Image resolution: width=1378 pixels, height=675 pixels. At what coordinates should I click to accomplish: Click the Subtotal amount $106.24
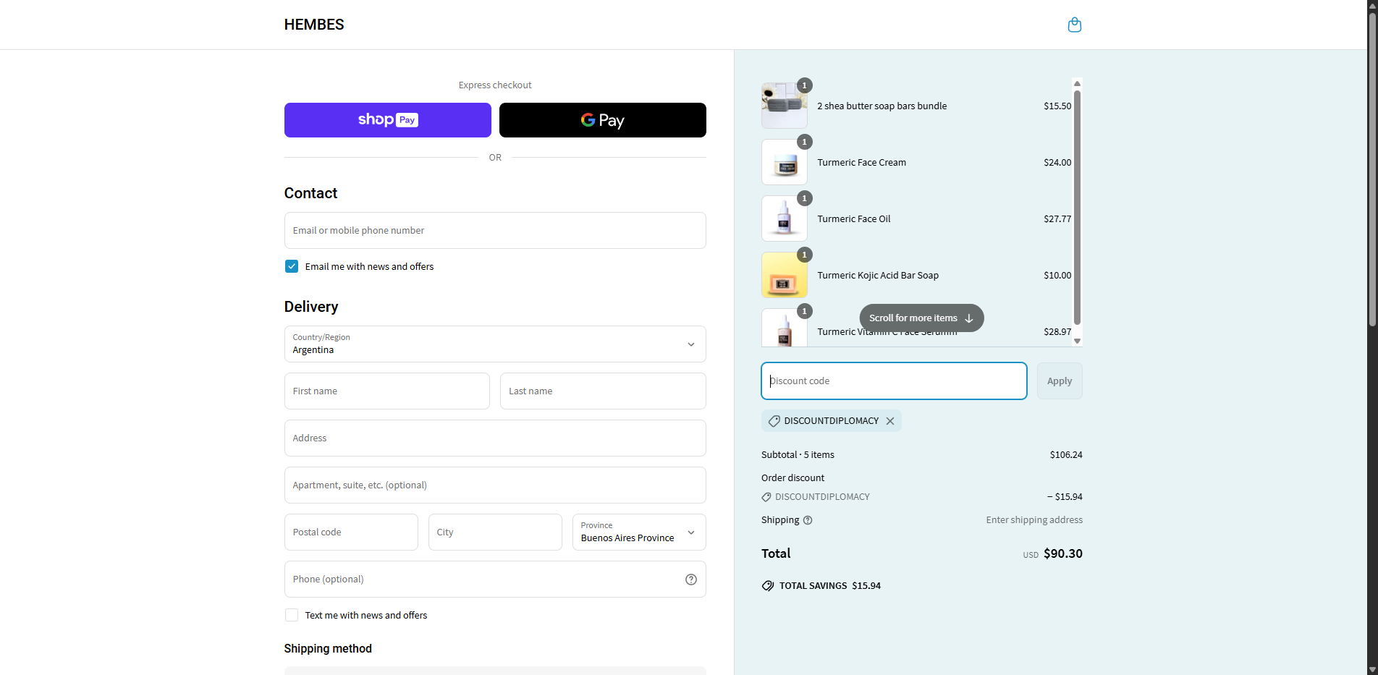1066,455
